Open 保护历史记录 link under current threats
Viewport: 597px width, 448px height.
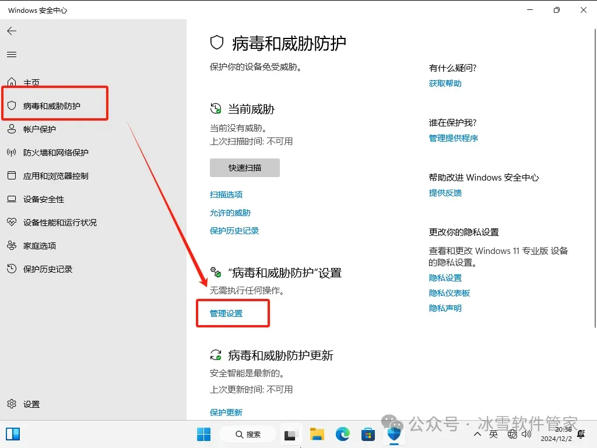click(234, 231)
